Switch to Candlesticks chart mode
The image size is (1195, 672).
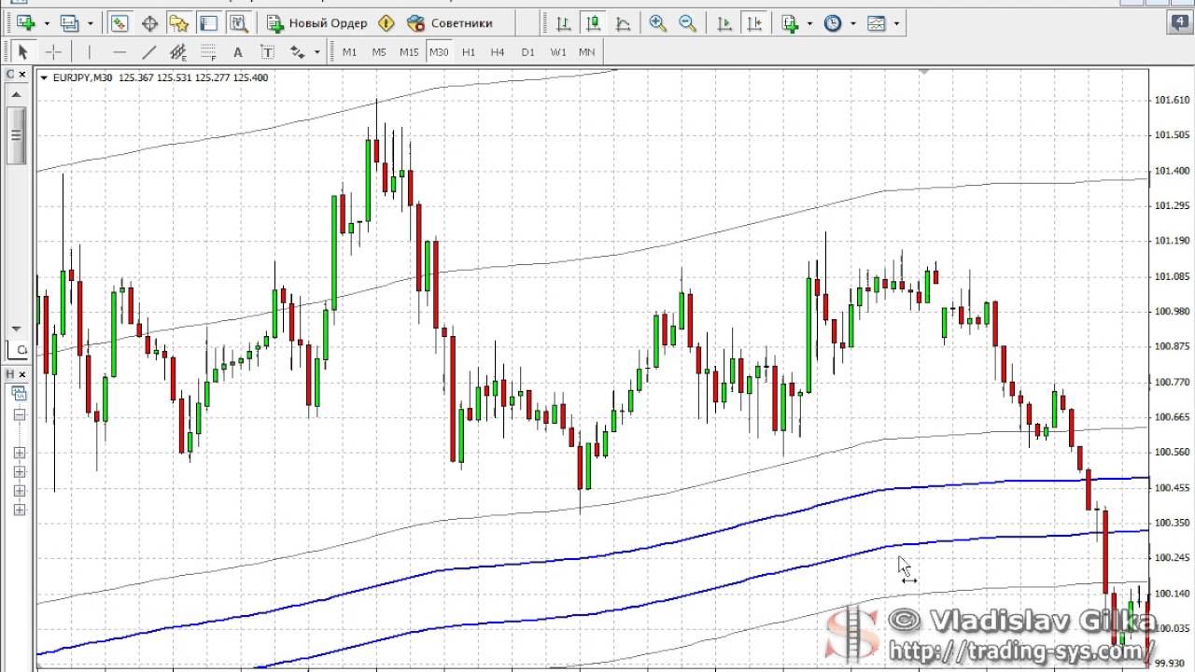coord(593,23)
